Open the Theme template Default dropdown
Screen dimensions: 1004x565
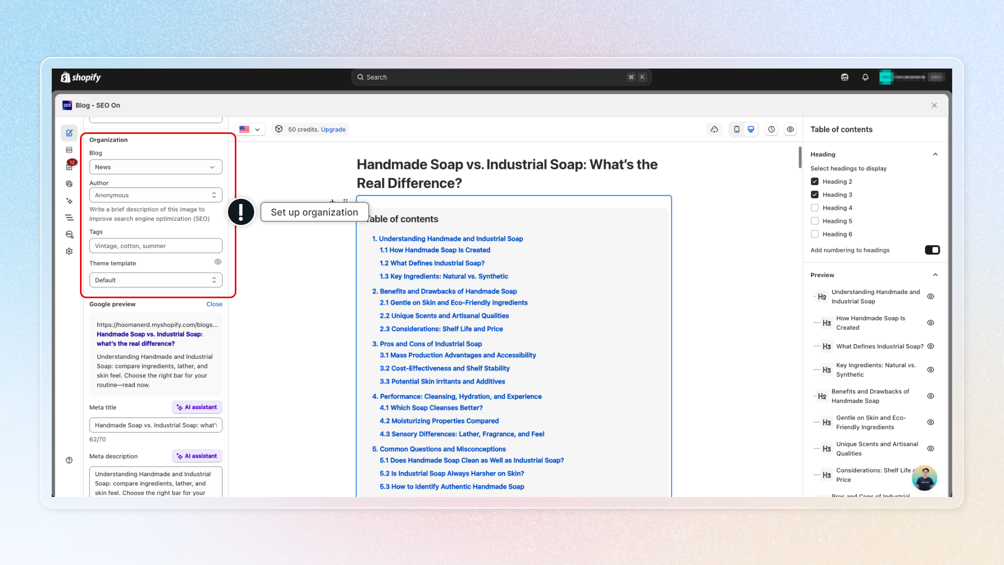[x=155, y=280]
